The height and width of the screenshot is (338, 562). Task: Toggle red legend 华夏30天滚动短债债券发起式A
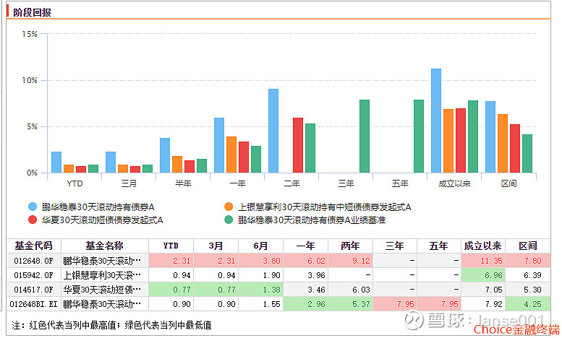(95, 220)
